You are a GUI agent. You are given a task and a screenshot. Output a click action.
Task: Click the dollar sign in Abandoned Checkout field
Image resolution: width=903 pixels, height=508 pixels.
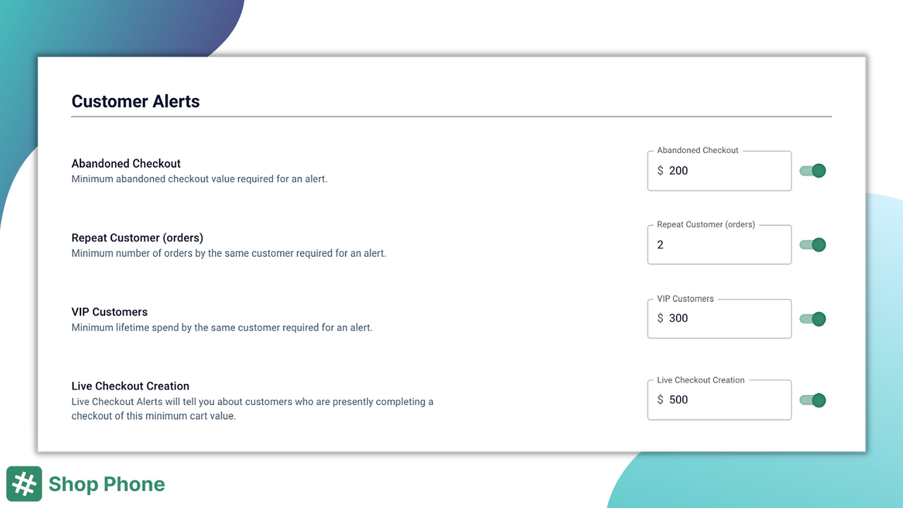pyautogui.click(x=661, y=171)
